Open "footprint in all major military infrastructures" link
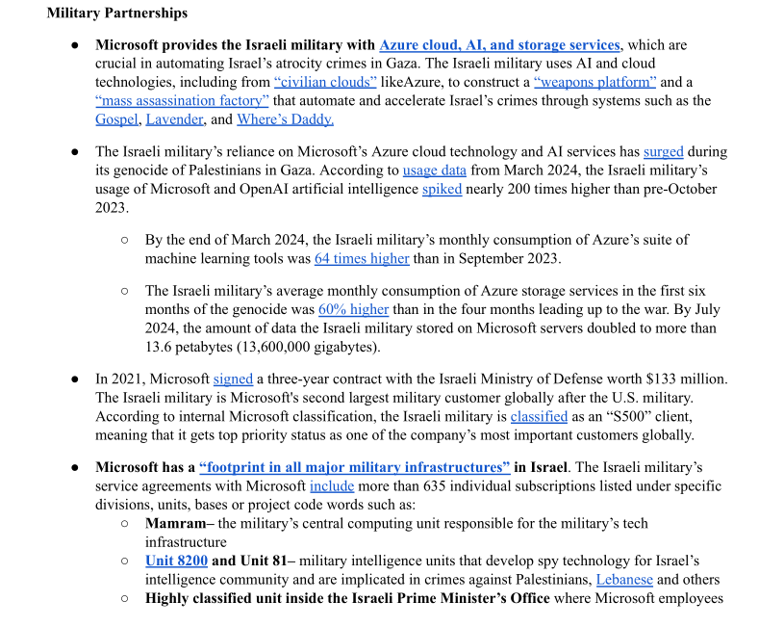This screenshot has height=627, width=784. [x=355, y=467]
